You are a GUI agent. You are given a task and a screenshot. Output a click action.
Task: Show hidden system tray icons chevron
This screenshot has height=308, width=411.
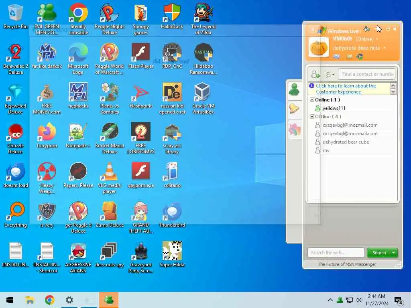pos(330,300)
